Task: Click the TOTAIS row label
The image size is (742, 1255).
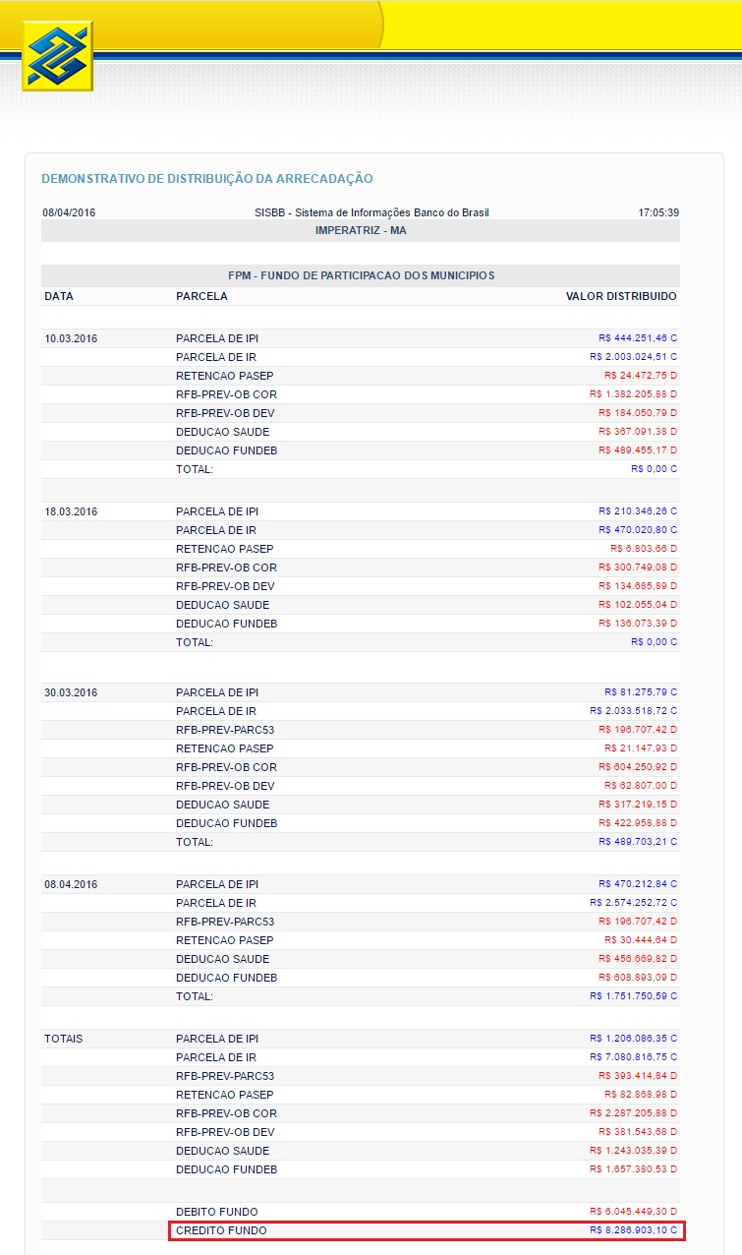Action: (x=64, y=1039)
